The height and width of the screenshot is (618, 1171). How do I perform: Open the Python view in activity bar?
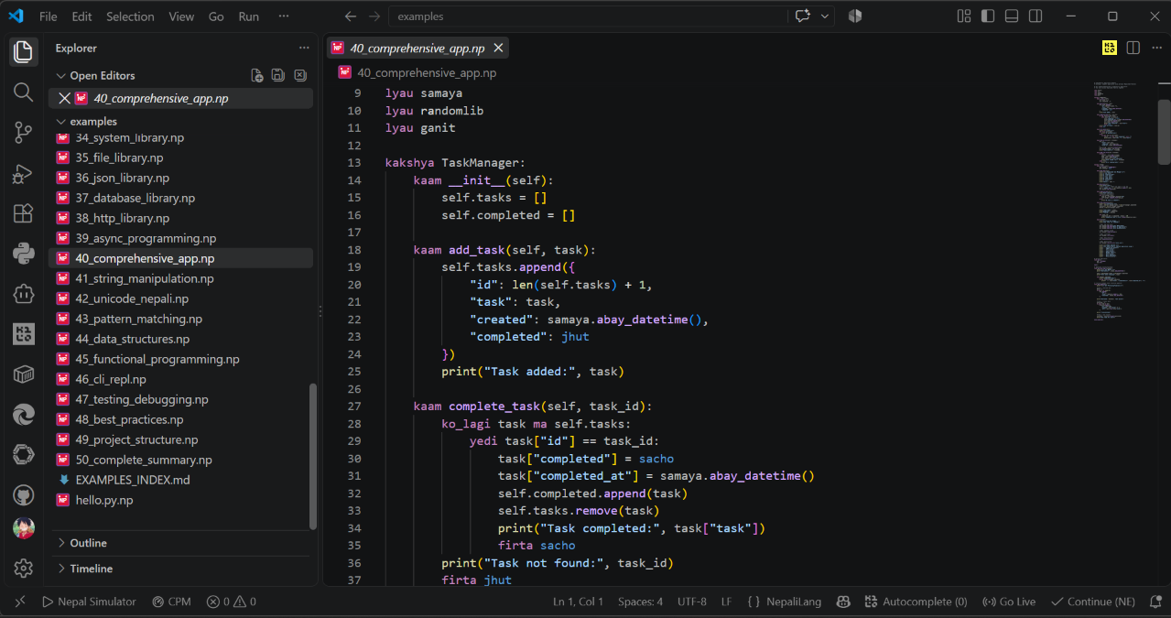point(24,254)
